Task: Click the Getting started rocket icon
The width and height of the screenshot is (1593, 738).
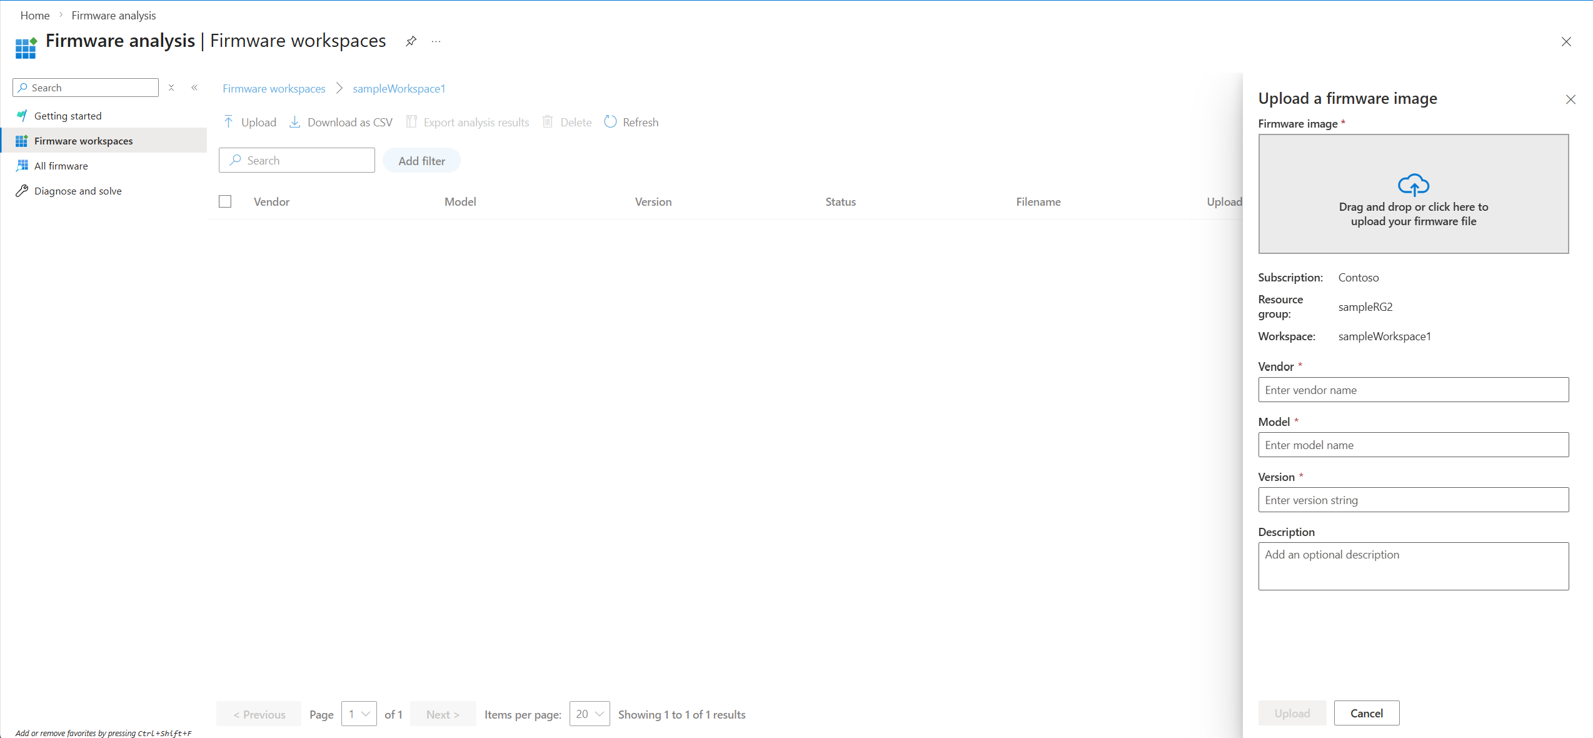Action: point(22,116)
